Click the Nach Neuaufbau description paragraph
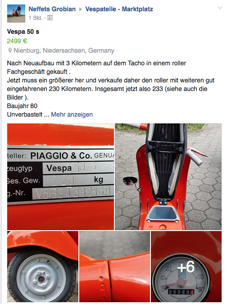The height and width of the screenshot is (304, 227). click(x=110, y=80)
